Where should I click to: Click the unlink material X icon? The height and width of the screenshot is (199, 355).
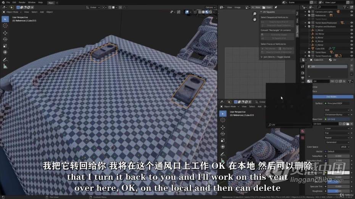click(x=344, y=81)
